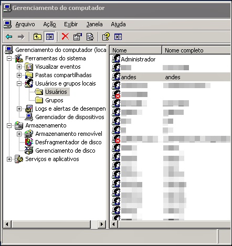
Task: Select the Grupos folder in tree
Action: [54, 100]
